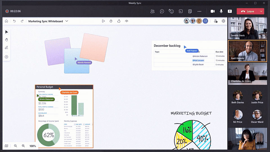The height and width of the screenshot is (152, 270).
Task: Toggle the camera on or off
Action: click(213, 11)
